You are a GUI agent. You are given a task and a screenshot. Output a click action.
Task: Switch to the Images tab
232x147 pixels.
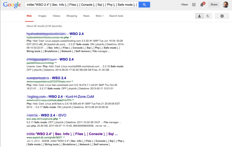(x=42, y=16)
